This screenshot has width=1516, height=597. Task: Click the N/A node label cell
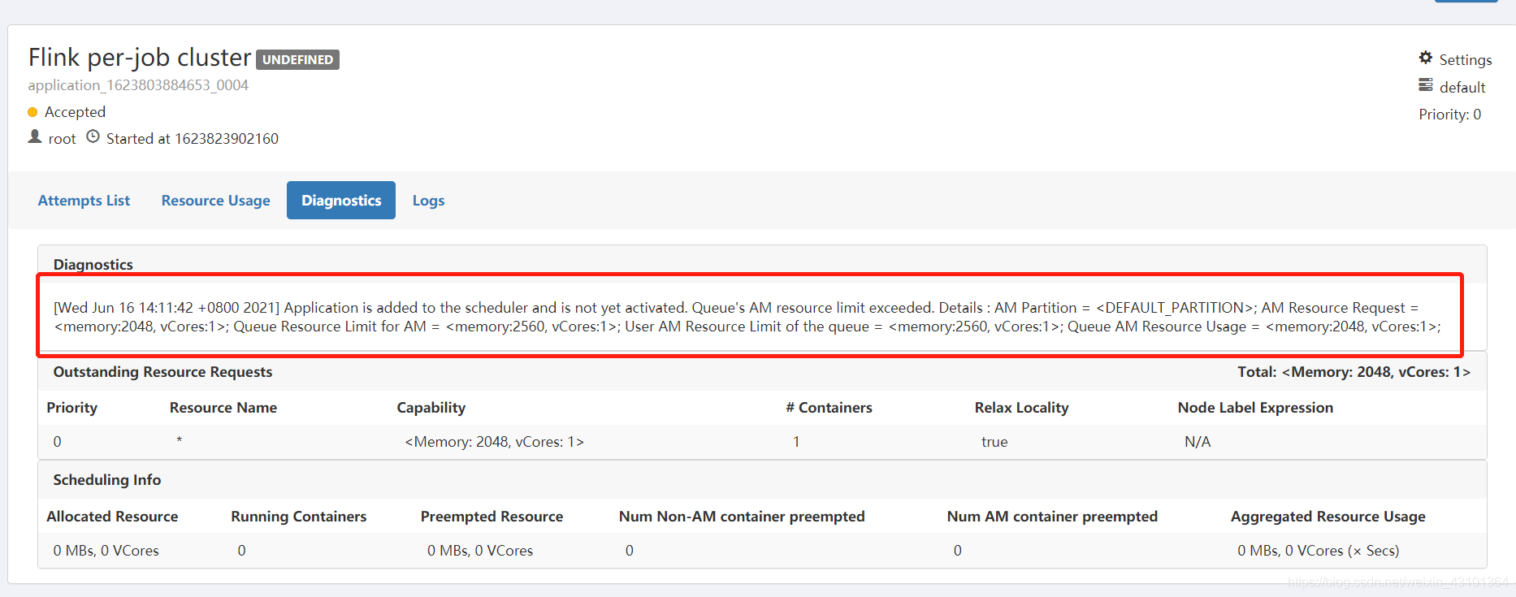click(x=1198, y=442)
